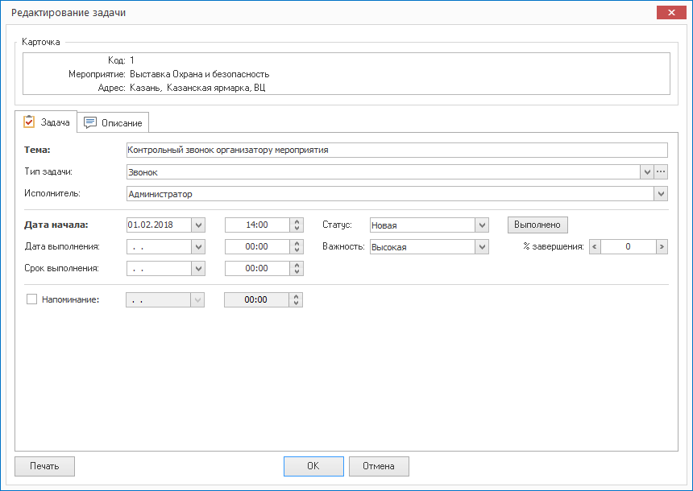
Task: Adjust the Дата выполнения time spinner
Action: (297, 246)
